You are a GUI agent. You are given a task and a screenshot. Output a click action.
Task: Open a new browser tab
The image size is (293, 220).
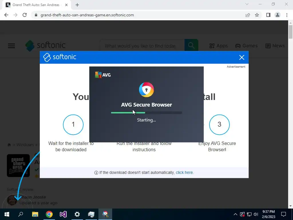coord(77,5)
